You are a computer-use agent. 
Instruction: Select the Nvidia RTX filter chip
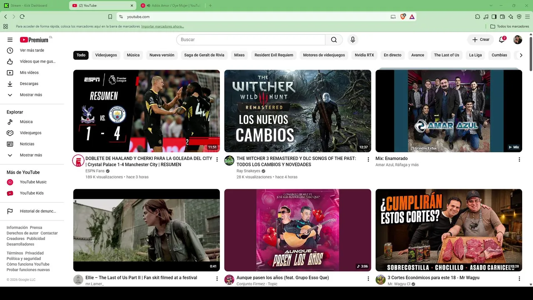pos(364,55)
